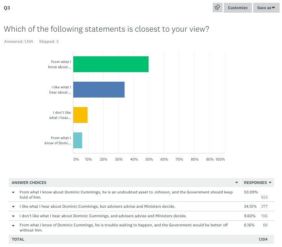Click the "I like what I hear about..." chart label
This screenshot has width=282, height=247.
(x=61, y=90)
